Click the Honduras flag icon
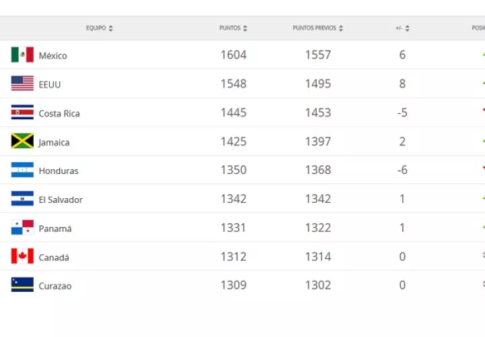 pyautogui.click(x=22, y=170)
